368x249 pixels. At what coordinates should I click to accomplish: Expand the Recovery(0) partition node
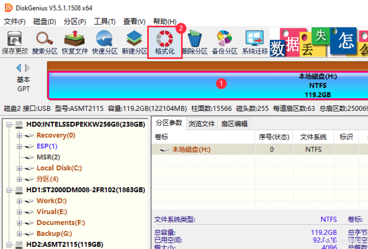coord(19,135)
